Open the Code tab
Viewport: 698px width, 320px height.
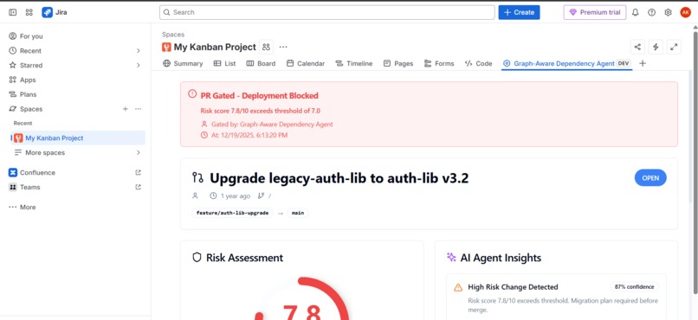pos(479,63)
